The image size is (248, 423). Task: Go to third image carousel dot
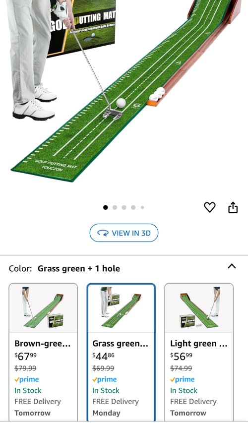click(124, 207)
